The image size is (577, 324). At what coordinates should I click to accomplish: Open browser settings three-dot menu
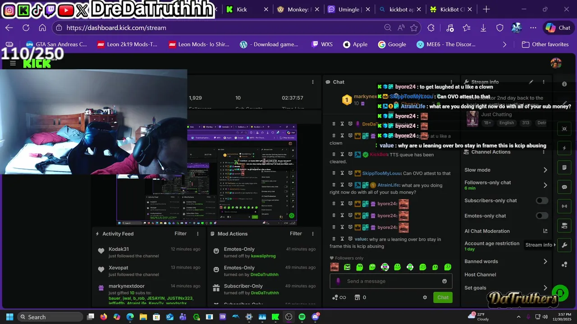coord(533,27)
